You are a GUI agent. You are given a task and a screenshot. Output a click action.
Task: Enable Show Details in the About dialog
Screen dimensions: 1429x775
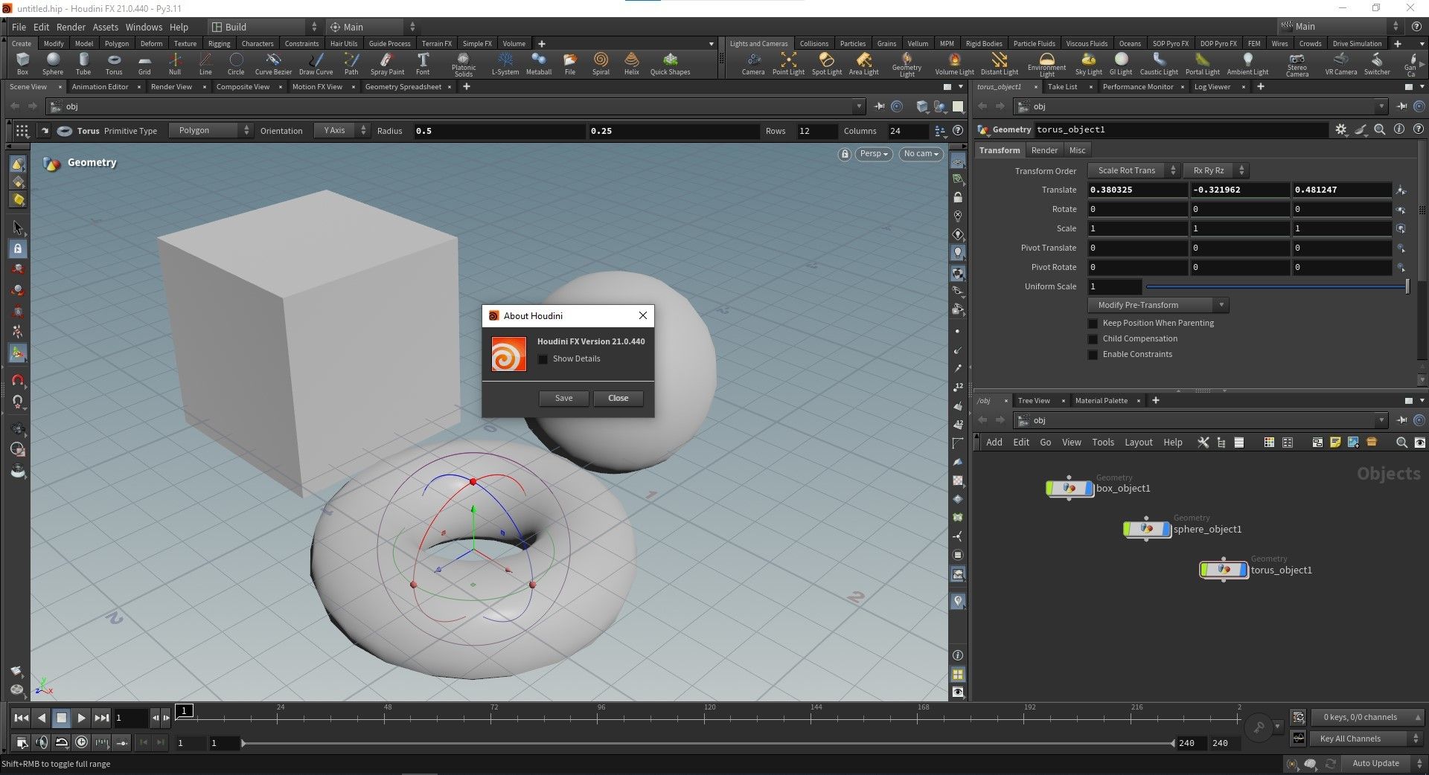pyautogui.click(x=543, y=358)
